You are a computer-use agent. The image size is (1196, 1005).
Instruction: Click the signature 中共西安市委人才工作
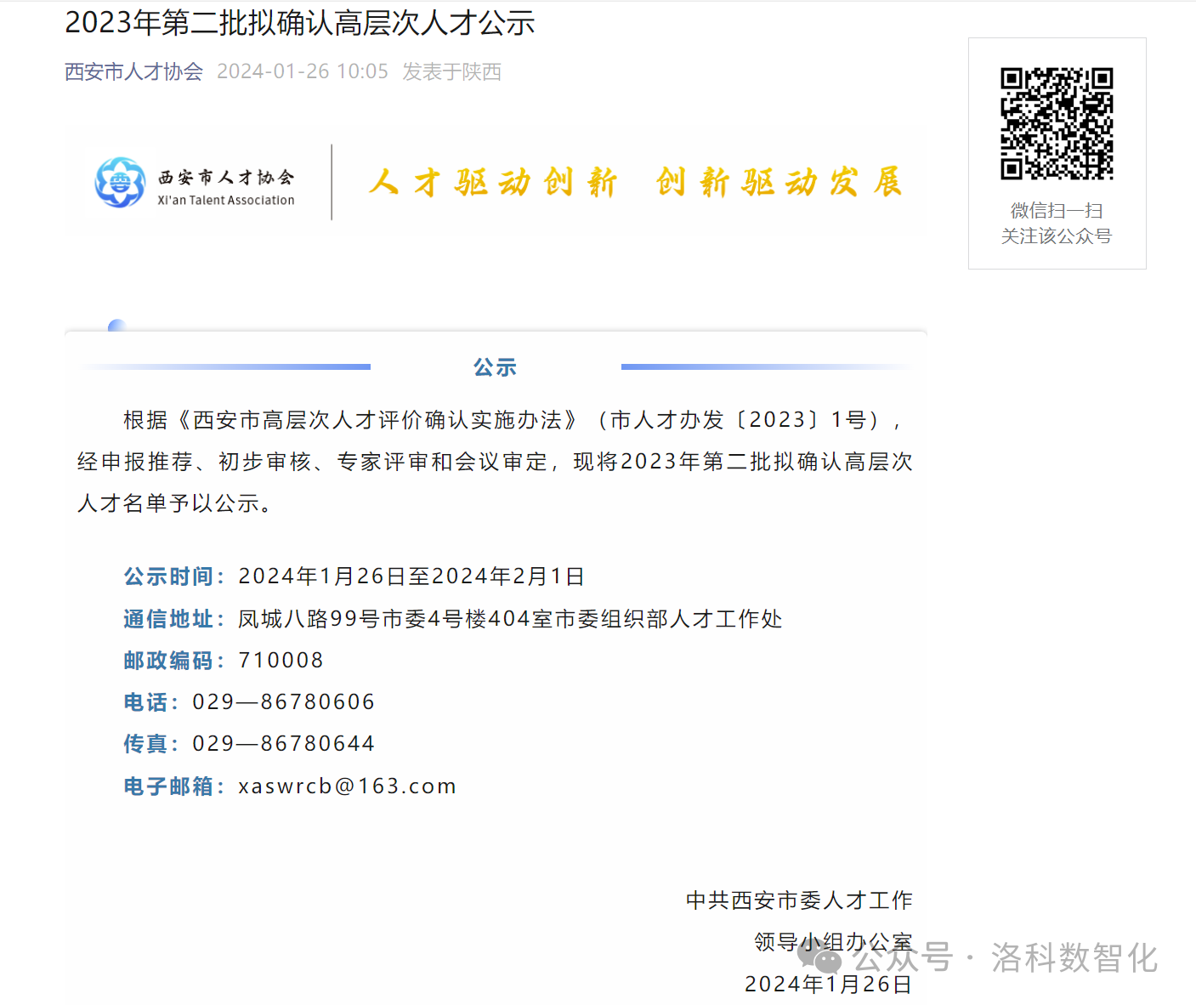coord(799,900)
